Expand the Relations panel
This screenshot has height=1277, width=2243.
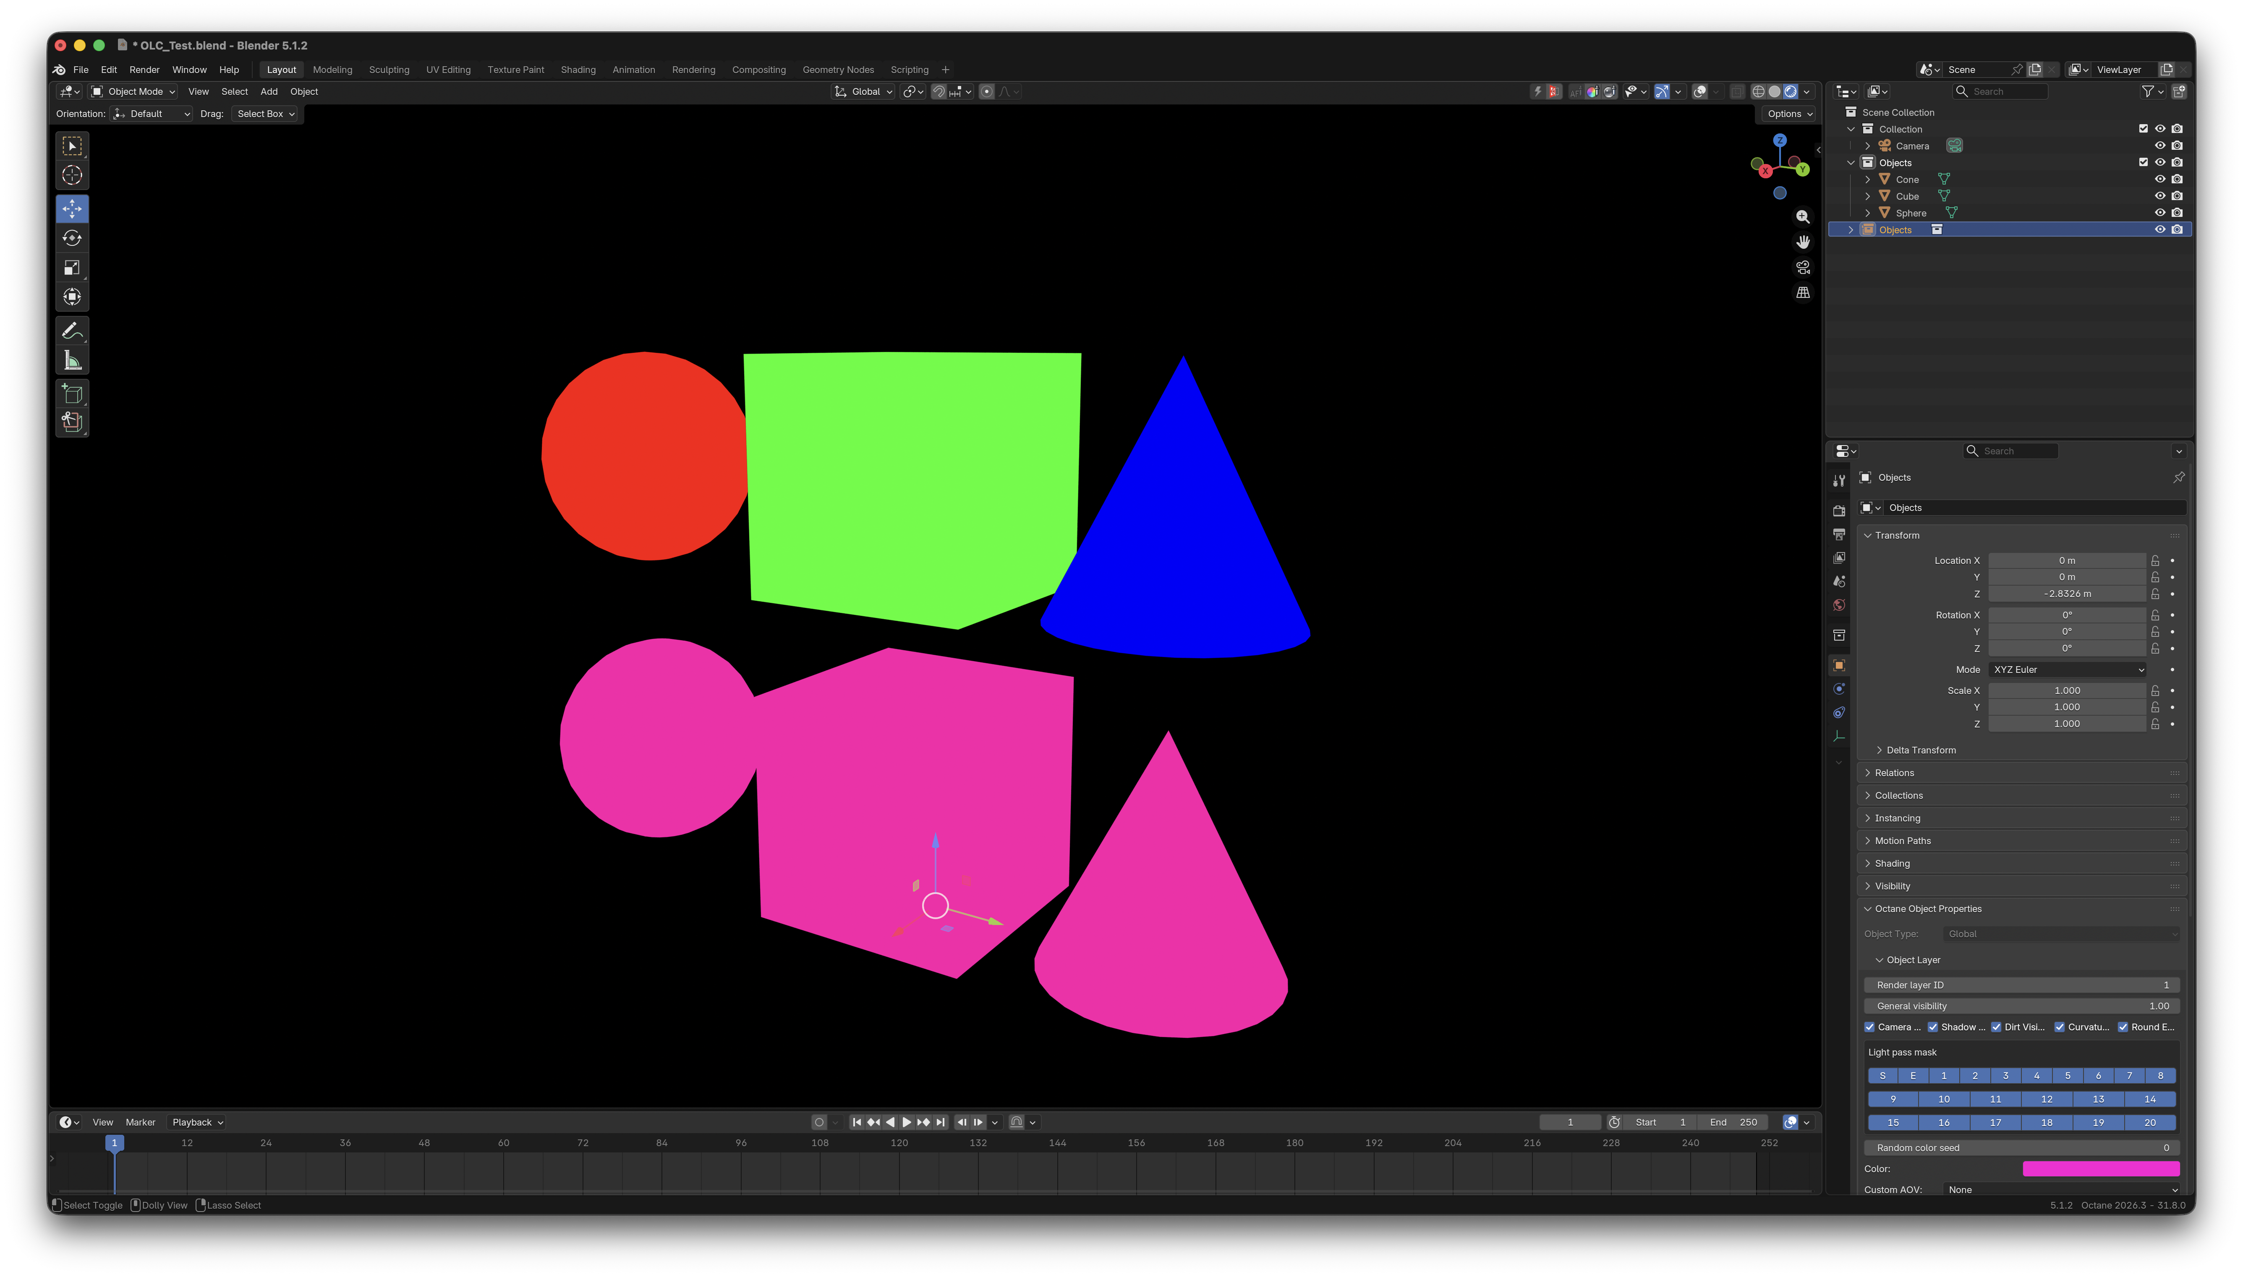click(x=2021, y=773)
